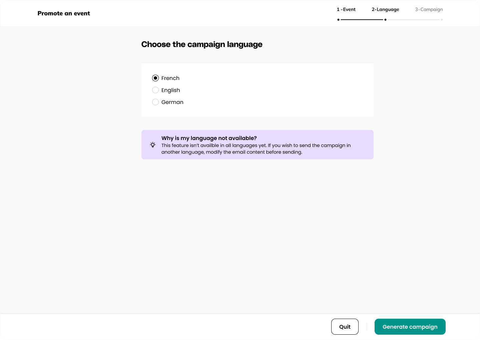The height and width of the screenshot is (340, 480).
Task: Click the dark progress line after Event
Action: (x=362, y=20)
